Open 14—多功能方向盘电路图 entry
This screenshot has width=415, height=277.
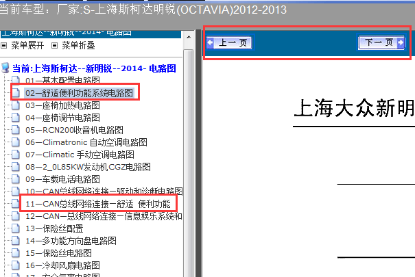[71, 241]
